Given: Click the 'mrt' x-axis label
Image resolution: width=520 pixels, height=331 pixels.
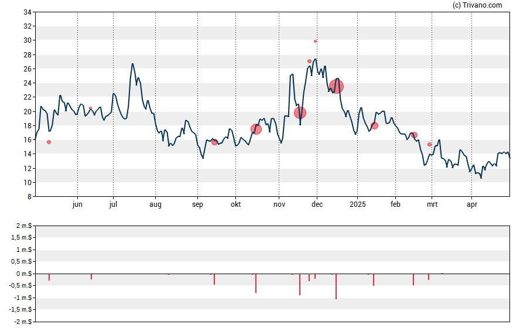Looking at the screenshot, I should click(432, 204).
